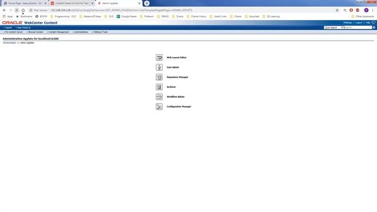Expand the My Content Server menu

(13, 32)
